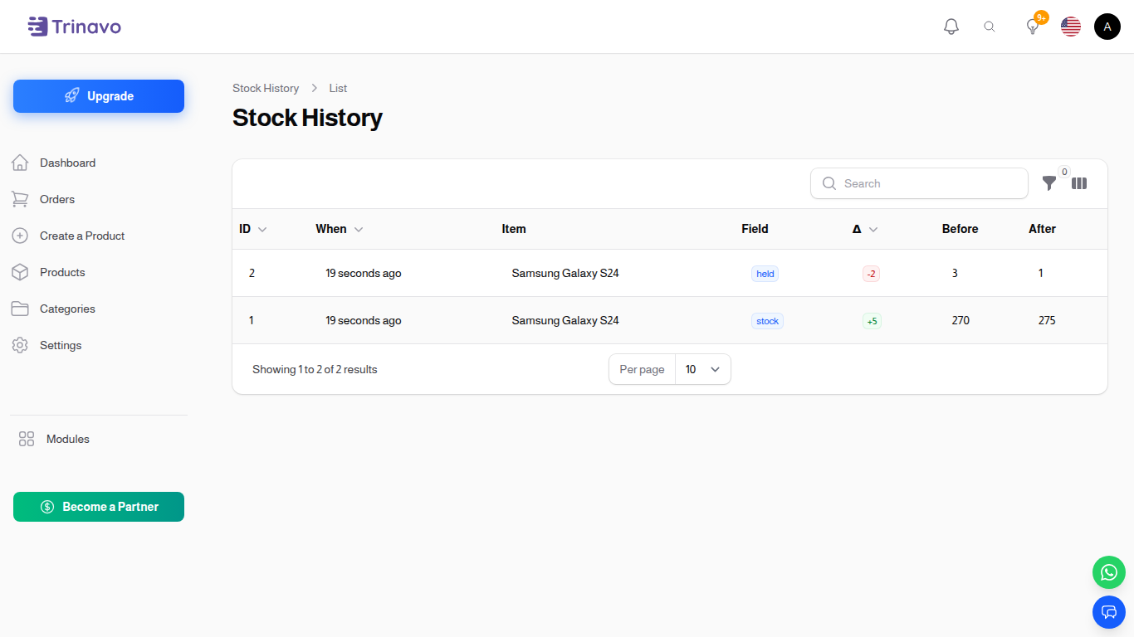Screen dimensions: 1134x637
Task: Click Stock History breadcrumb link
Action: tap(266, 88)
